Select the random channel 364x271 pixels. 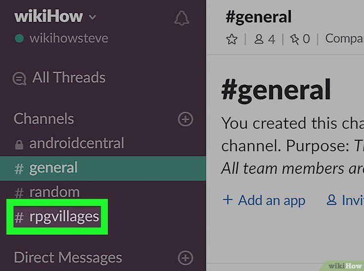[54, 192]
